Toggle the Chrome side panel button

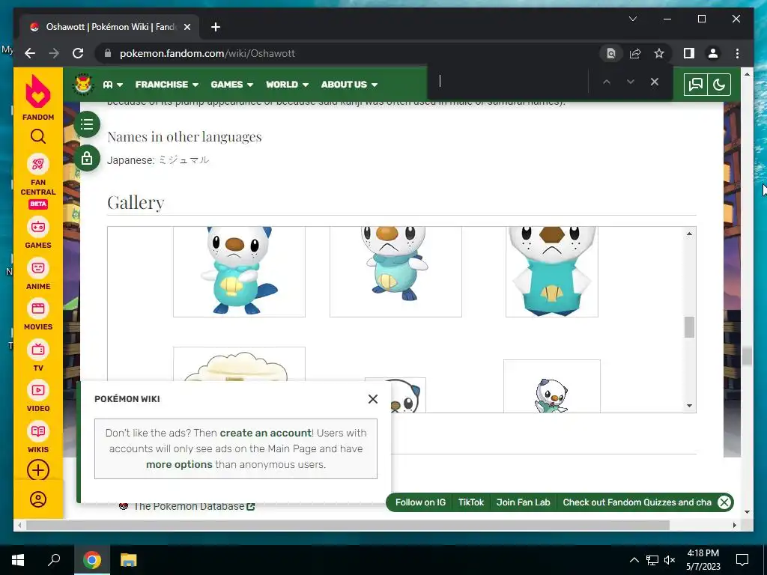tap(689, 53)
